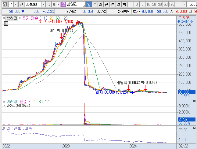
Task: Click the magenta 5 price MA legend
Action: pyautogui.click(x=40, y=18)
